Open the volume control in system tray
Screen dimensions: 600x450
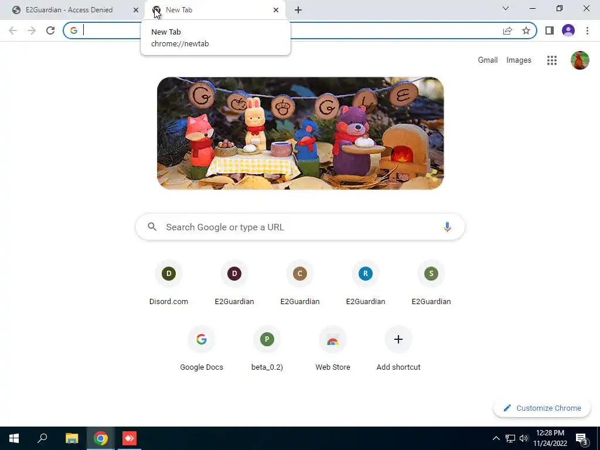(x=524, y=438)
